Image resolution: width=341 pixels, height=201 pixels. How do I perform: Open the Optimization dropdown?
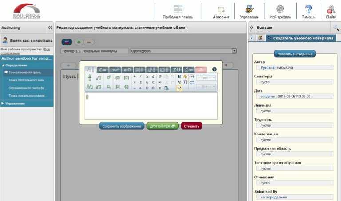[x=183, y=51]
